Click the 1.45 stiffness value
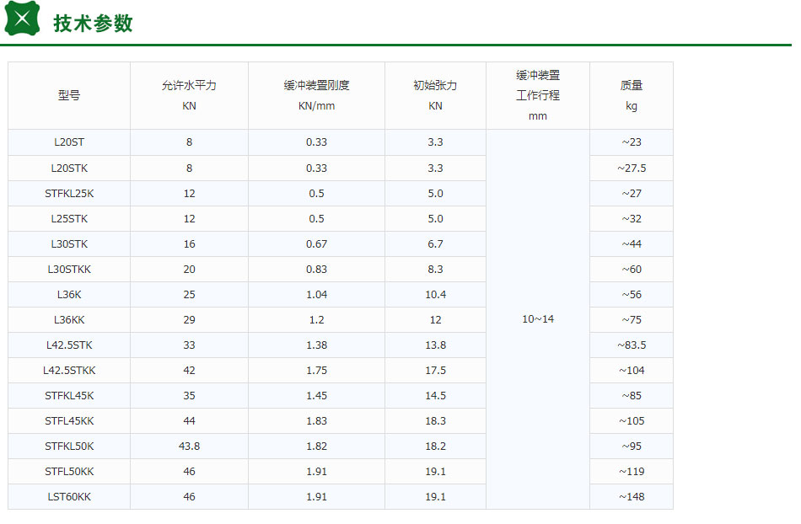Image resolution: width=801 pixels, height=524 pixels. pos(317,396)
